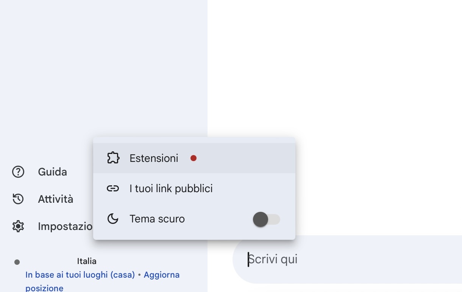
Task: Click the red notification dot beside Estensioni
Action: click(x=194, y=158)
